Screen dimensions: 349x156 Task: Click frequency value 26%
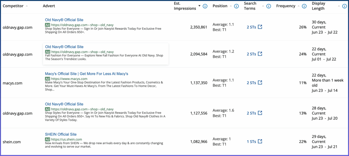[x=302, y=27]
